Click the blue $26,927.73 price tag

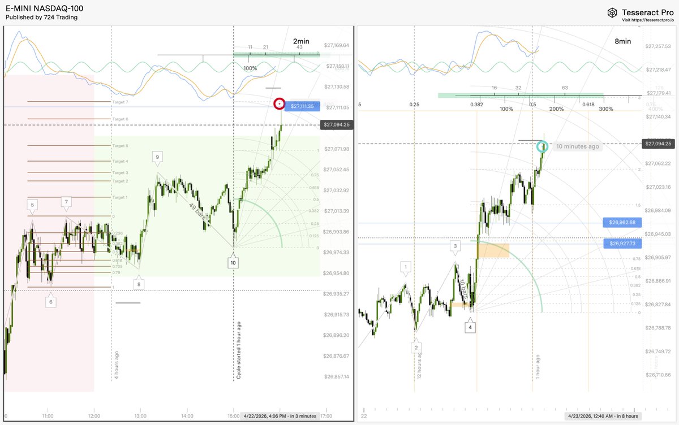(622, 244)
